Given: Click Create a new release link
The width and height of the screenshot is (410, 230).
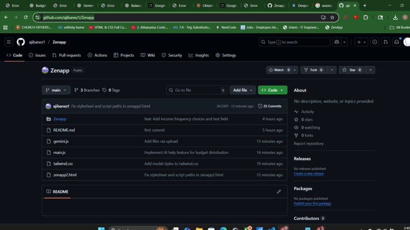Looking at the screenshot, I should (309, 174).
